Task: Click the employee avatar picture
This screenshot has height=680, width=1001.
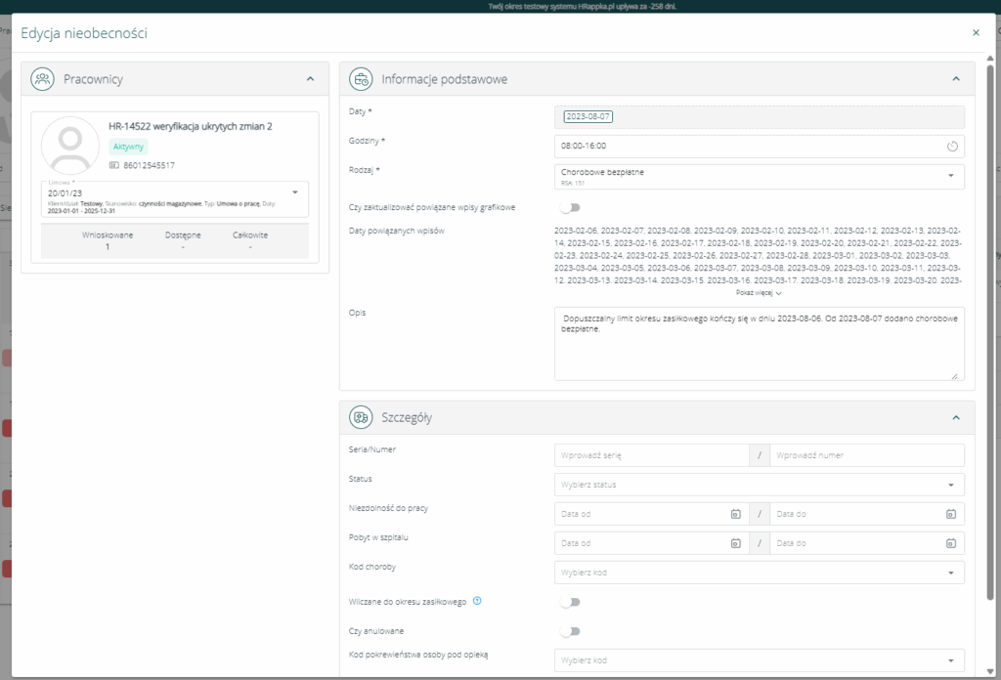Action: click(70, 146)
